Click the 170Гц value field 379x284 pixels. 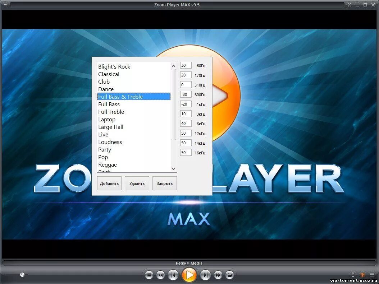(186, 75)
